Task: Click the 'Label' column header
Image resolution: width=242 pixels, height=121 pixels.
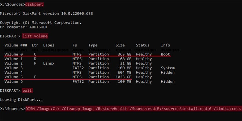Action: [x=49, y=45]
